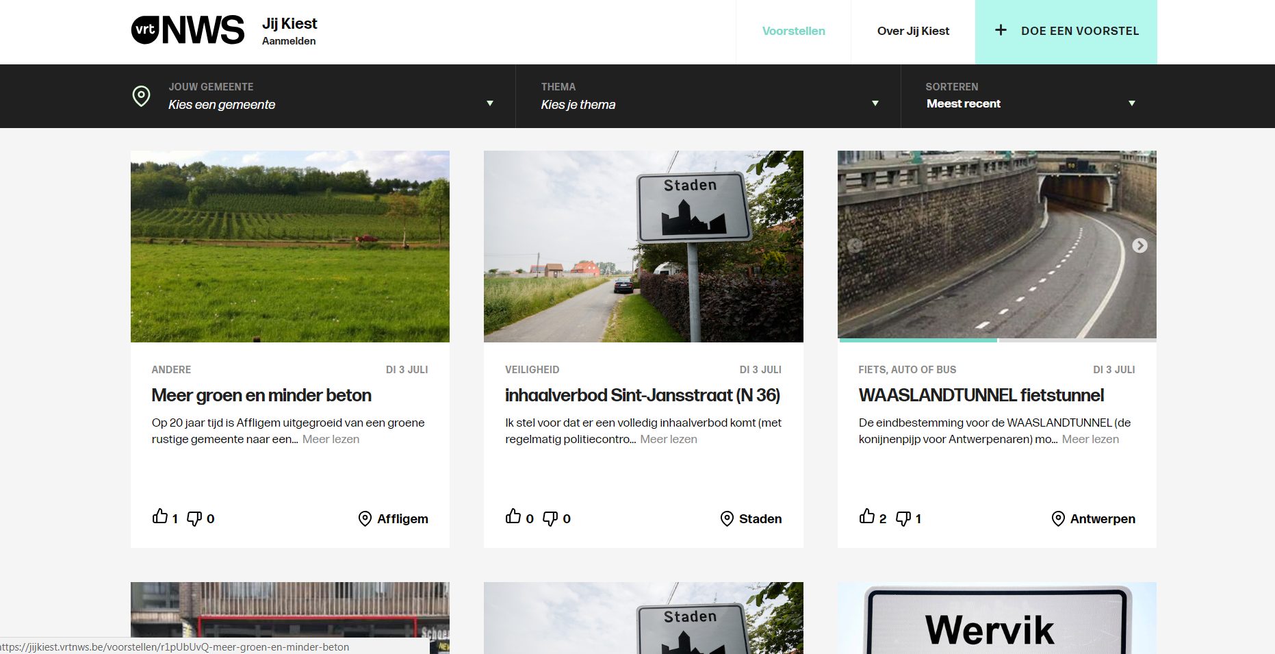Viewport: 1275px width, 654px height.
Task: Thumbs down the inhaalverbod Sint-Jansstraat proposal
Action: [550, 518]
